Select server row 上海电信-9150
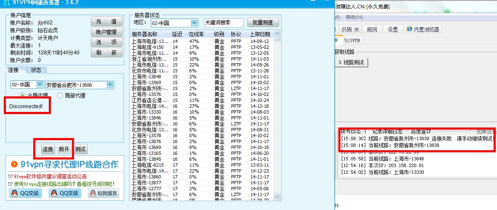This screenshot has height=210, width=497. pos(202,47)
